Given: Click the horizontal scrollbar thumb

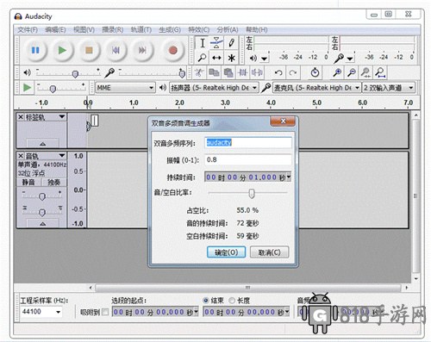Looking at the screenshot, I should coord(247,288).
